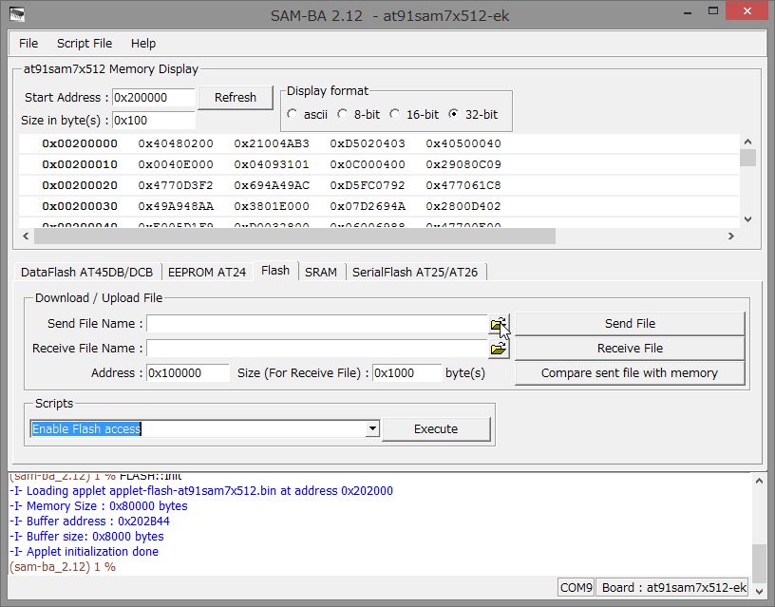Click the Send File button
Screen dimensions: 775x607
point(631,324)
